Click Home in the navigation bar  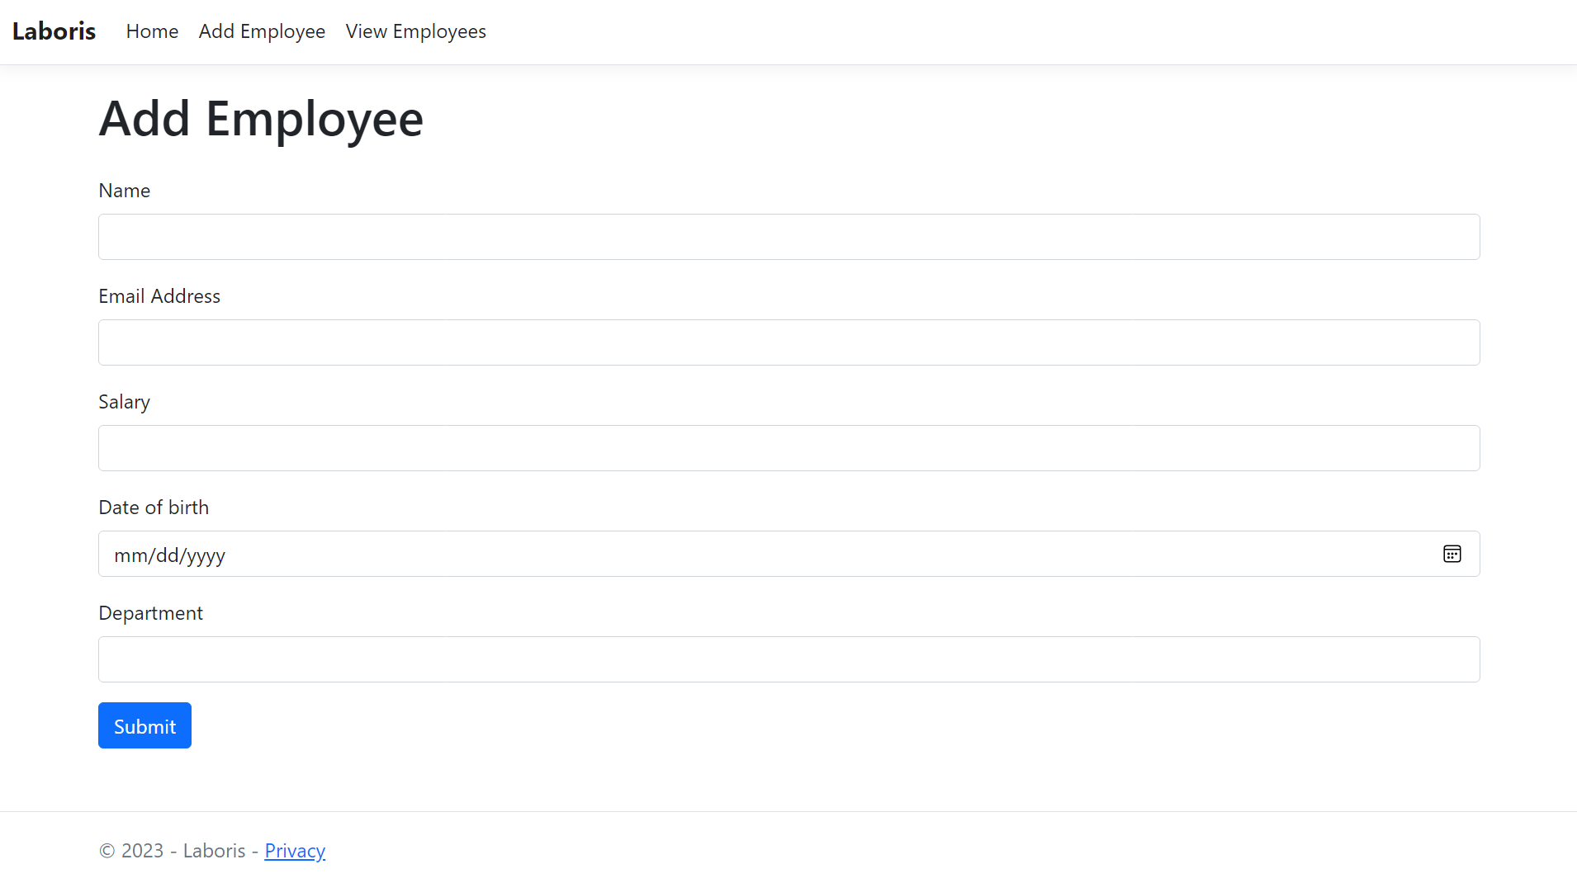152,31
